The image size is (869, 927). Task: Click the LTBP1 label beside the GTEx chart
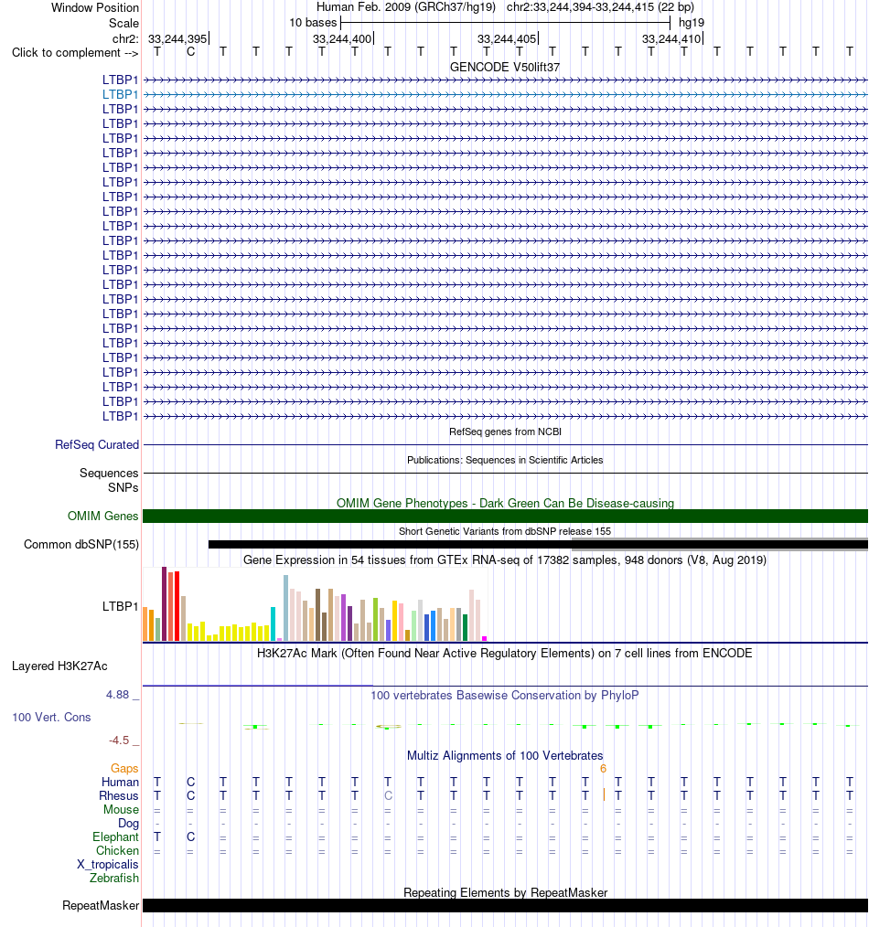(120, 606)
